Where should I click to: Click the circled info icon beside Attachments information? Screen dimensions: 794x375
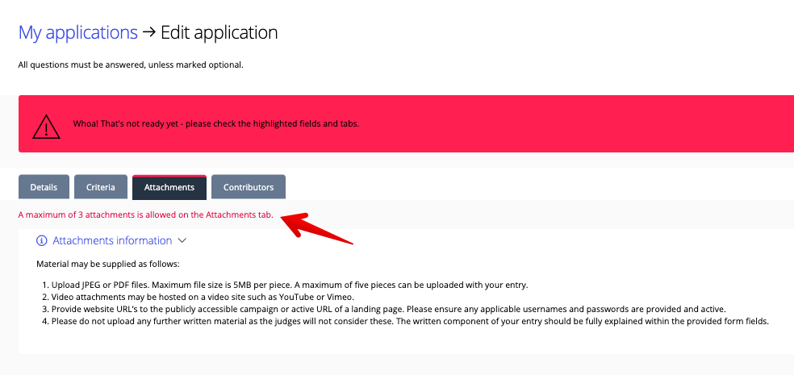[x=41, y=240]
